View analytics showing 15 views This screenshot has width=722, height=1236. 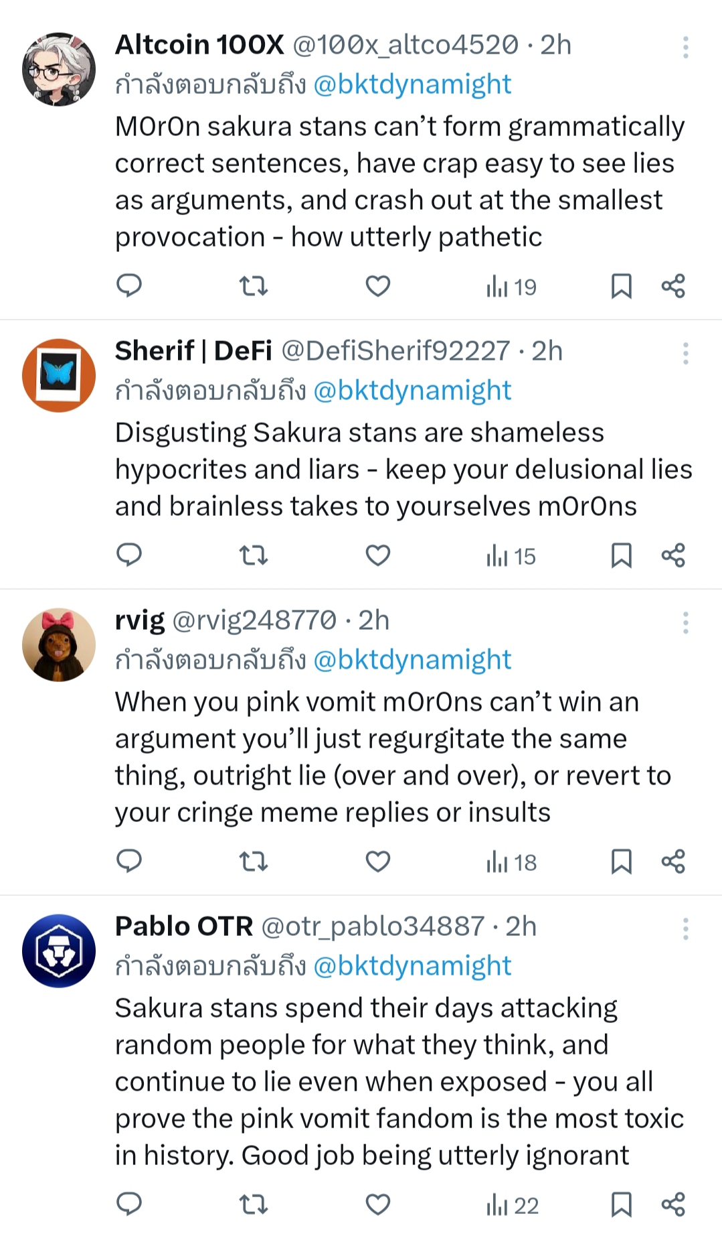(511, 556)
